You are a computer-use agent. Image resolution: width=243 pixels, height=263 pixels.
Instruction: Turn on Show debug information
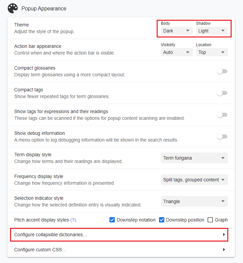coord(222,137)
